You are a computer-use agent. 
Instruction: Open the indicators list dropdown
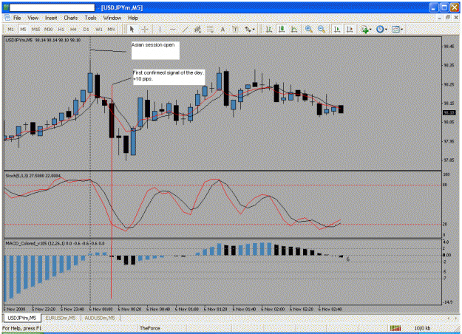[x=366, y=29]
